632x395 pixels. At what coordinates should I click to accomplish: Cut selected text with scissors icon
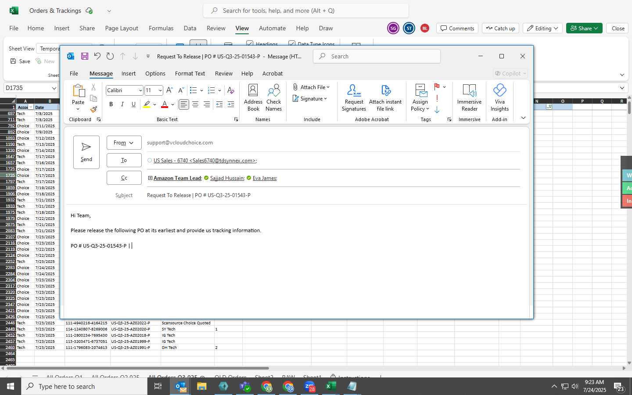click(x=93, y=87)
